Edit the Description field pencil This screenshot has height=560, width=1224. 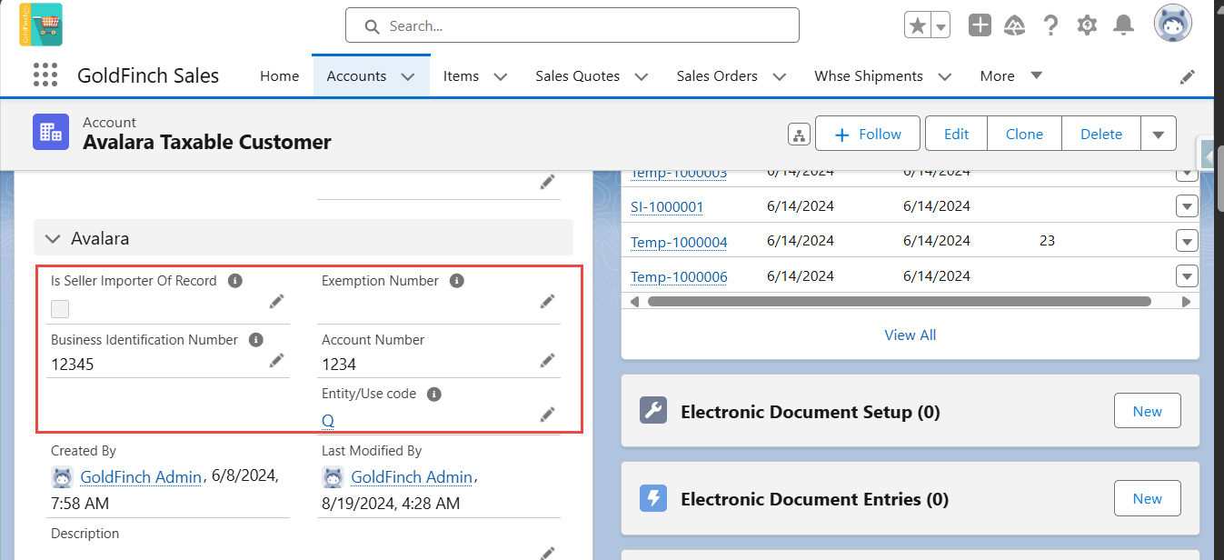point(547,552)
